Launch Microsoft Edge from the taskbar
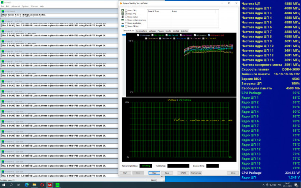 pyautogui.click(x=27, y=185)
